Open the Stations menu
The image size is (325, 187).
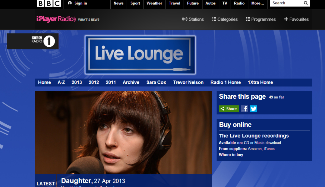[x=193, y=19]
